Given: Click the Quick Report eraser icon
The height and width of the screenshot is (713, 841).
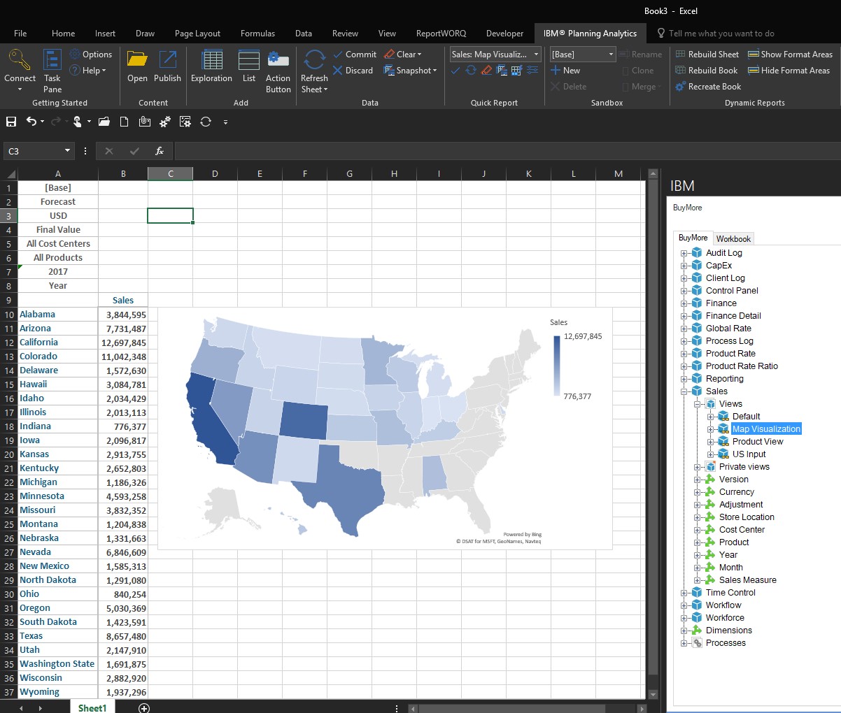Looking at the screenshot, I should point(486,71).
